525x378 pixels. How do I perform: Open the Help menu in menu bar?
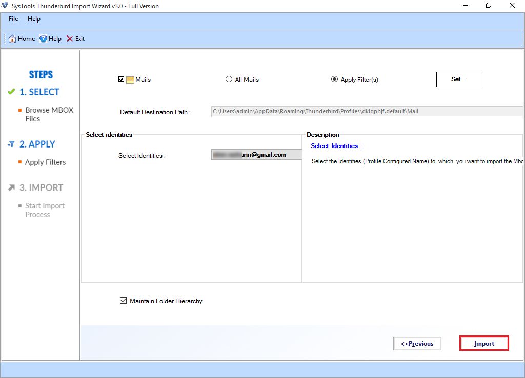[x=34, y=19]
